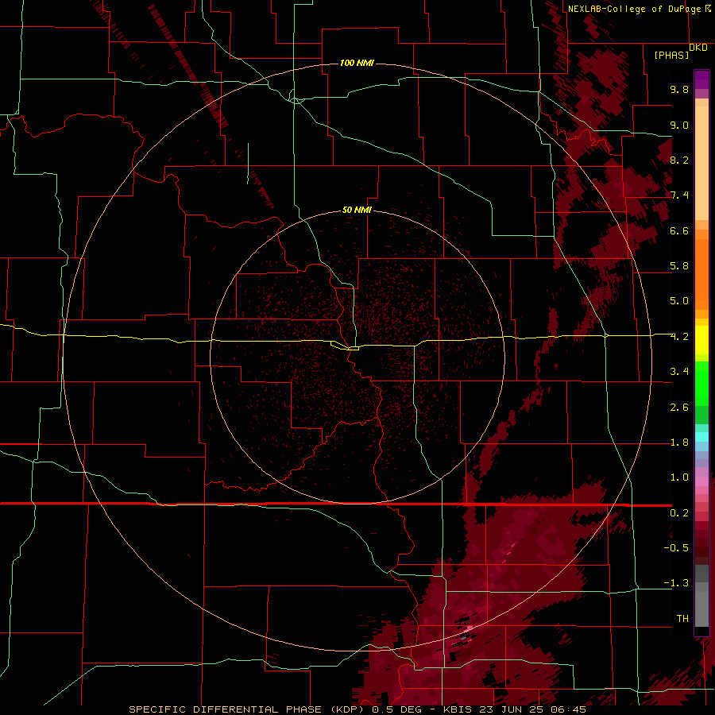The width and height of the screenshot is (715, 715).
Task: Pick the large peach segment of the color bar
Action: pos(701,163)
